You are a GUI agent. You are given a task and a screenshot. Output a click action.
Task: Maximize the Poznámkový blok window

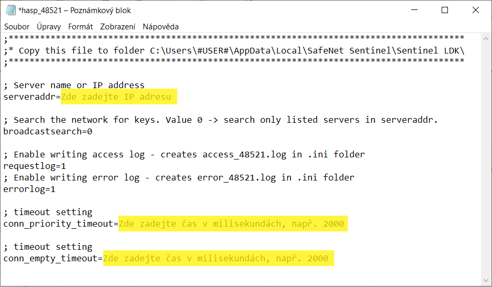tap(445, 10)
